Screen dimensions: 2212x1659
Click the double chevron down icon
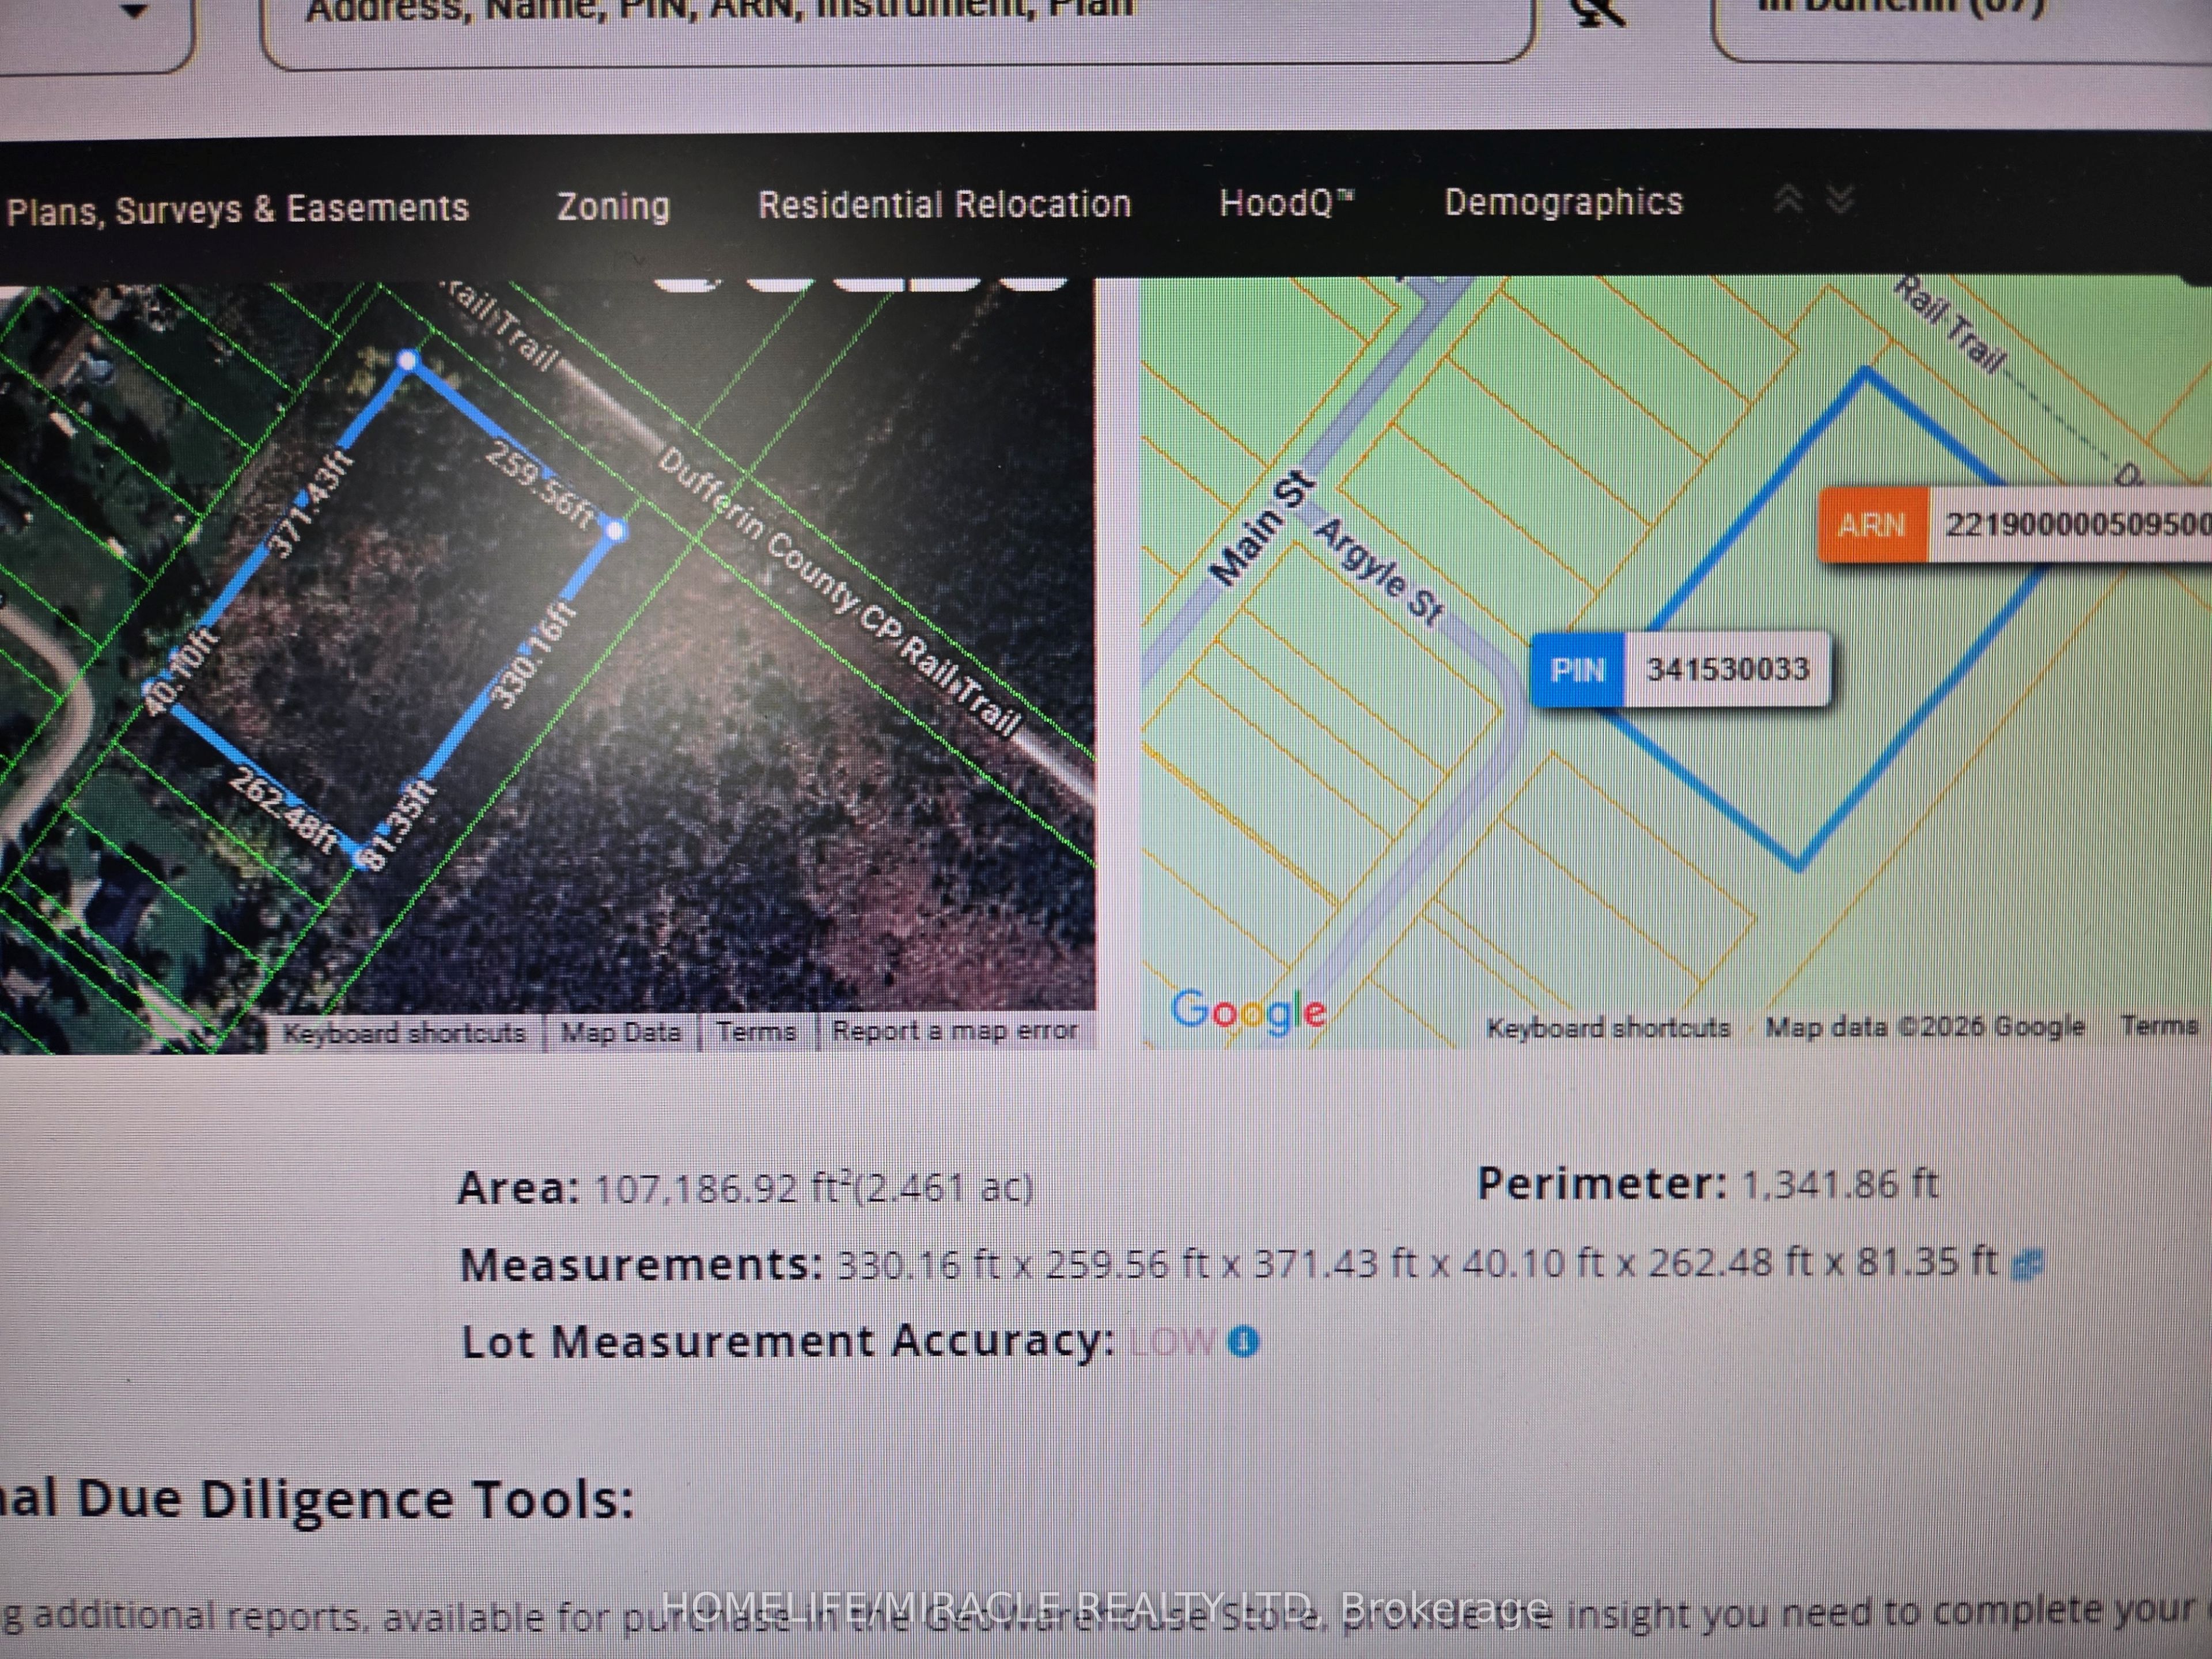(x=1841, y=200)
